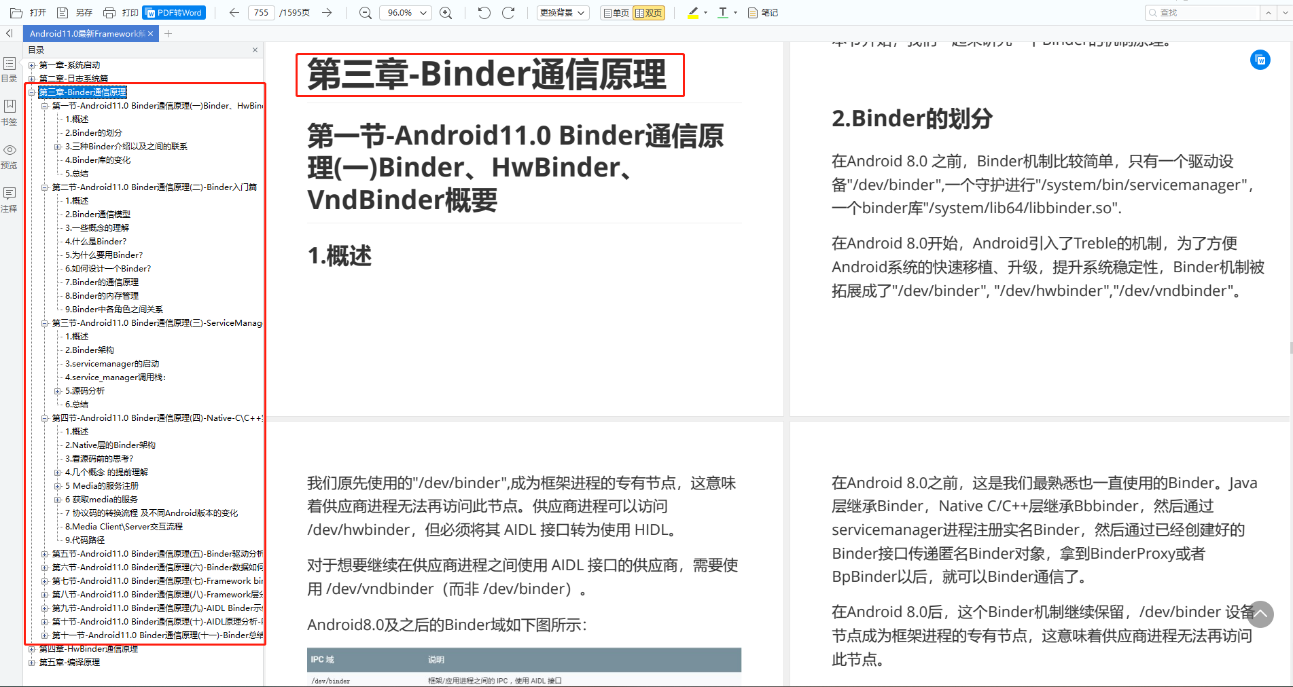Collapse the sidebar with the back-arrow icon
Screen dimensions: 1293x687
(9, 33)
